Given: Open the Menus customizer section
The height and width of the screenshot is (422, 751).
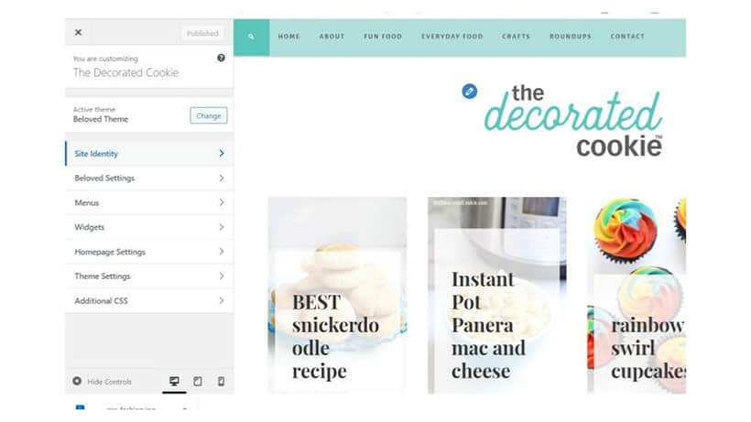Looking at the screenshot, I should tap(149, 203).
